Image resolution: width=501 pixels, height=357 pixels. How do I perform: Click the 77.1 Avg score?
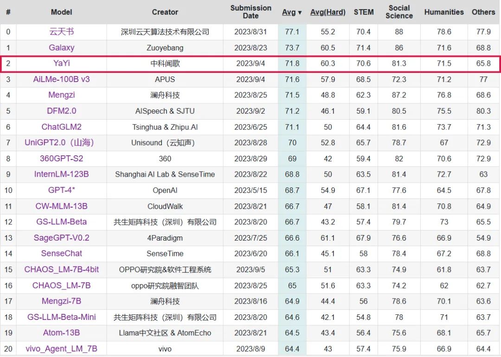(x=292, y=32)
